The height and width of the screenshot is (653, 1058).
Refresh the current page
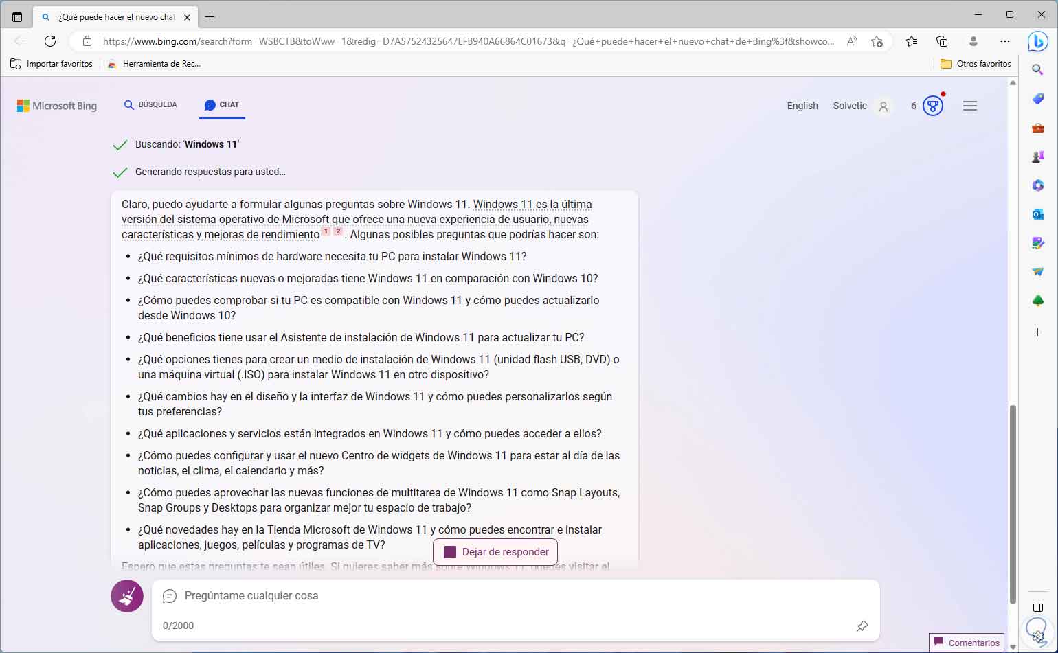coord(50,41)
